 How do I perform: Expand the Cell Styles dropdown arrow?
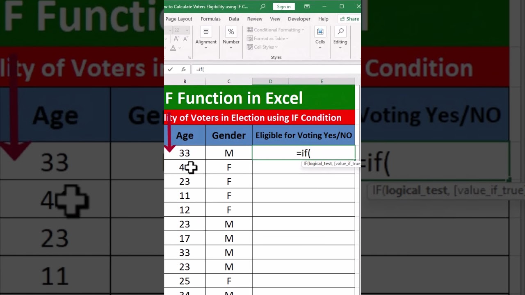276,47
